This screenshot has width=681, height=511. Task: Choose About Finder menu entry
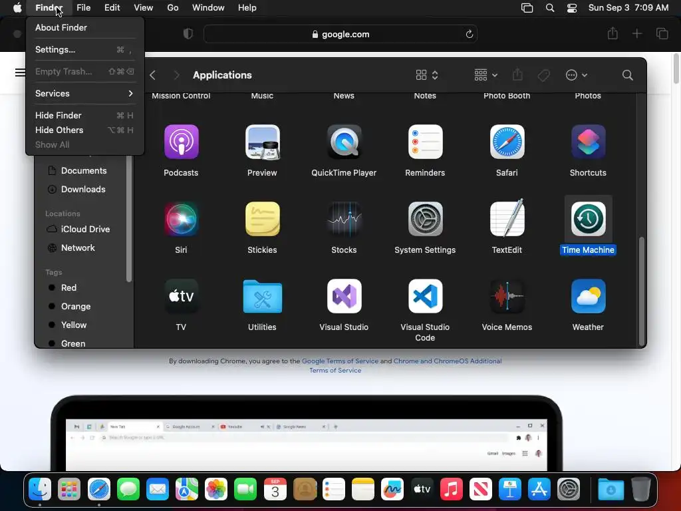pyautogui.click(x=84, y=27)
